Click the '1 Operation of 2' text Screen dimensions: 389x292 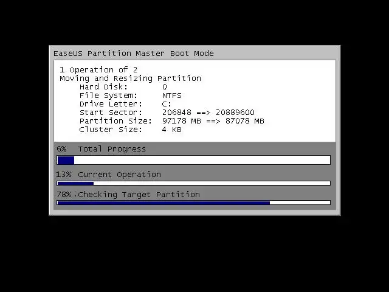pos(98,70)
